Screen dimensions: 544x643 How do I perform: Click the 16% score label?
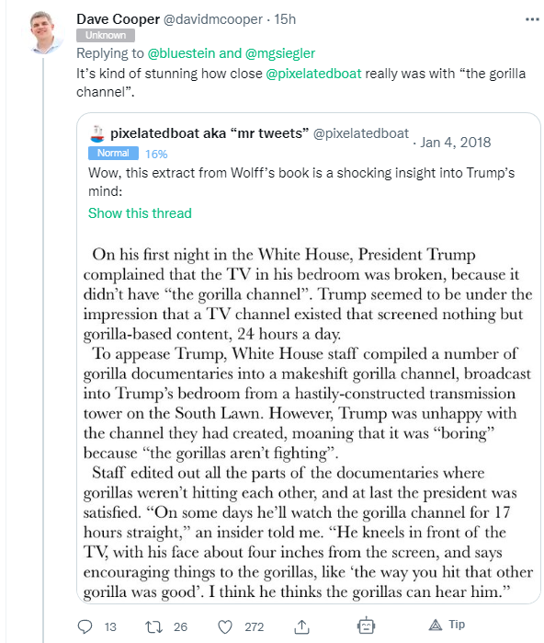pyautogui.click(x=156, y=155)
